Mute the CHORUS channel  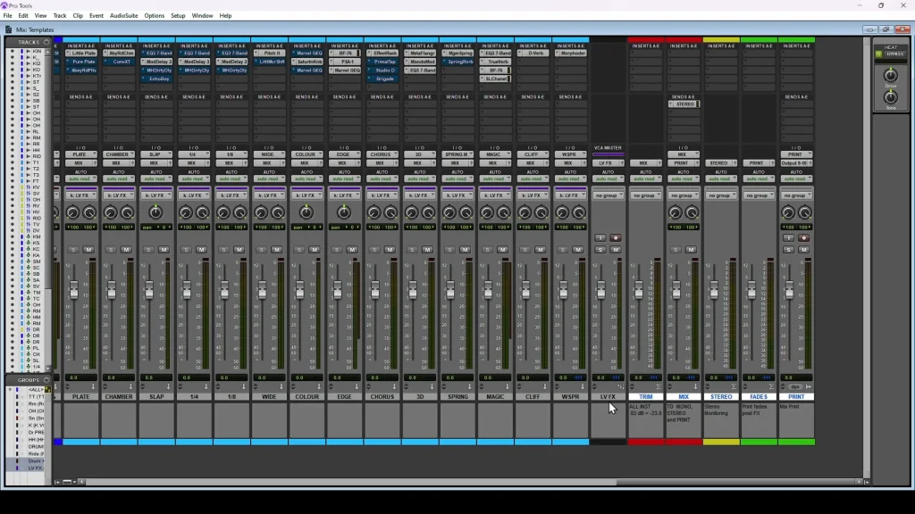click(390, 250)
